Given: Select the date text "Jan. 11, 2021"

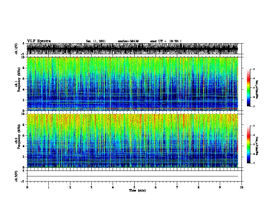Looking at the screenshot, I should point(96,41).
